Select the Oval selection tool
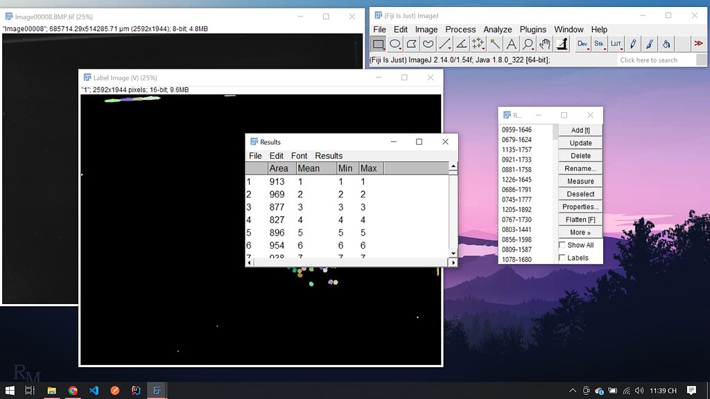710x399 pixels. [396, 44]
